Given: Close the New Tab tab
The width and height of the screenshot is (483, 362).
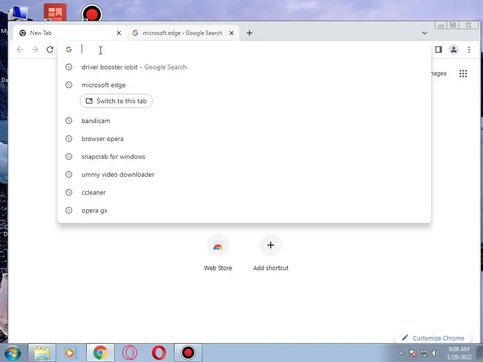Looking at the screenshot, I should coord(118,33).
